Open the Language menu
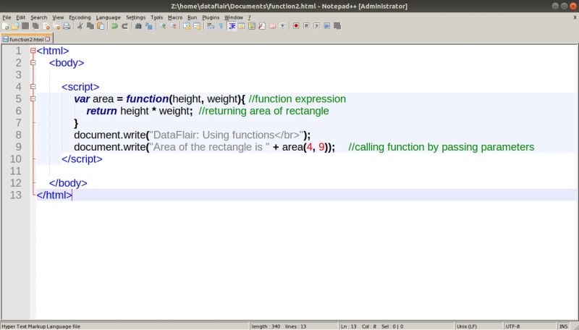The image size is (579, 330). pyautogui.click(x=108, y=17)
